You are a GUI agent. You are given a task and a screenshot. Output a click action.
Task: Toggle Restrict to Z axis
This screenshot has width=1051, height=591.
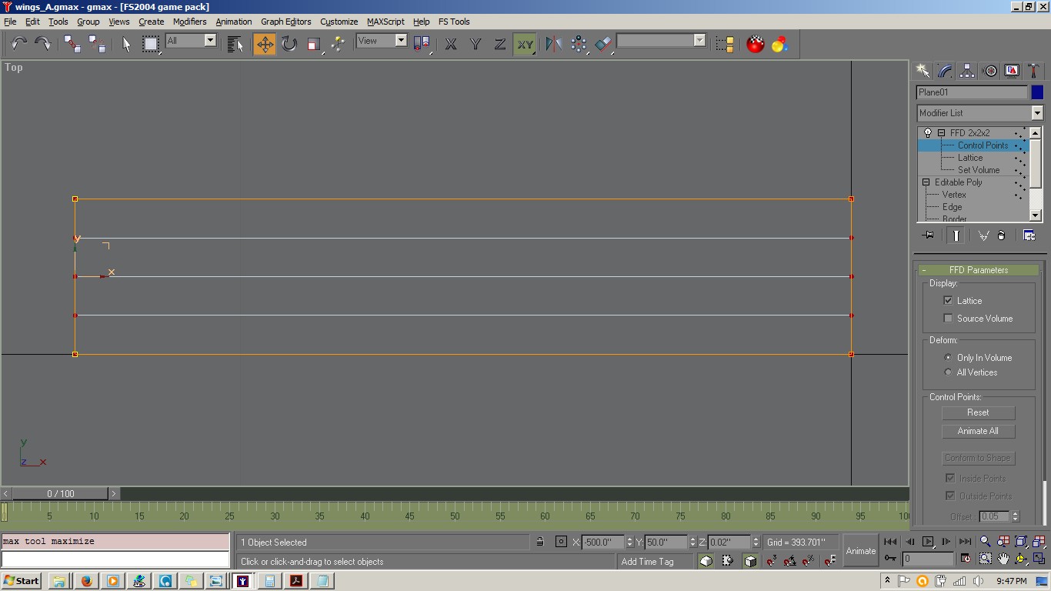point(500,44)
